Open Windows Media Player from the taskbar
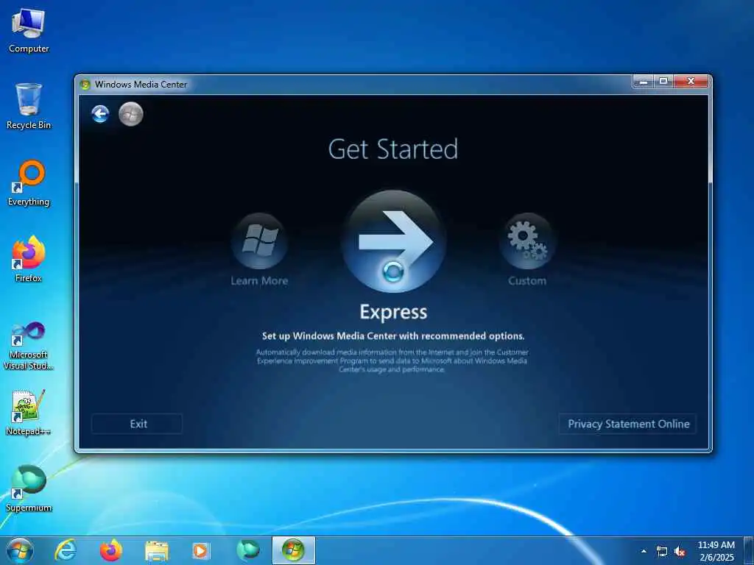Screen dimensions: 754x565 coord(201,551)
